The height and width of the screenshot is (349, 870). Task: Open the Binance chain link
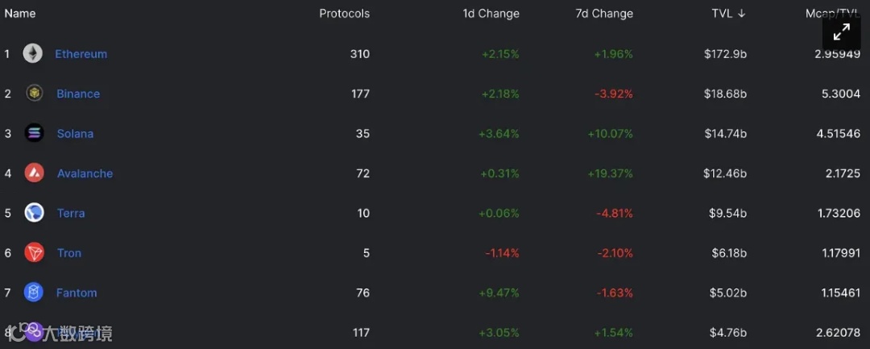tap(78, 93)
